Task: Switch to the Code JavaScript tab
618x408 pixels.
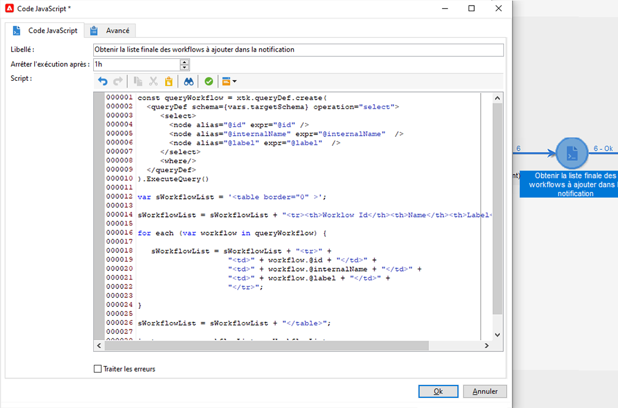Action: click(x=45, y=30)
